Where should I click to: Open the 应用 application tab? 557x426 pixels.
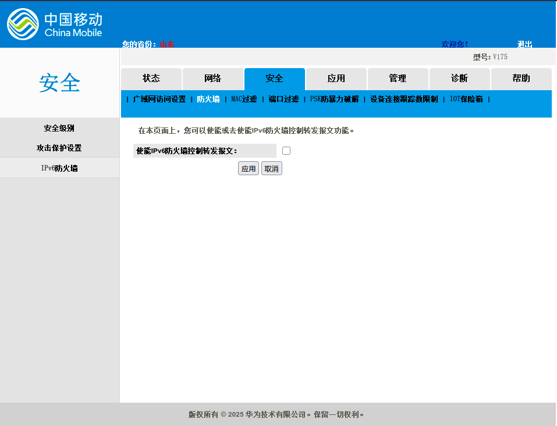tap(336, 79)
